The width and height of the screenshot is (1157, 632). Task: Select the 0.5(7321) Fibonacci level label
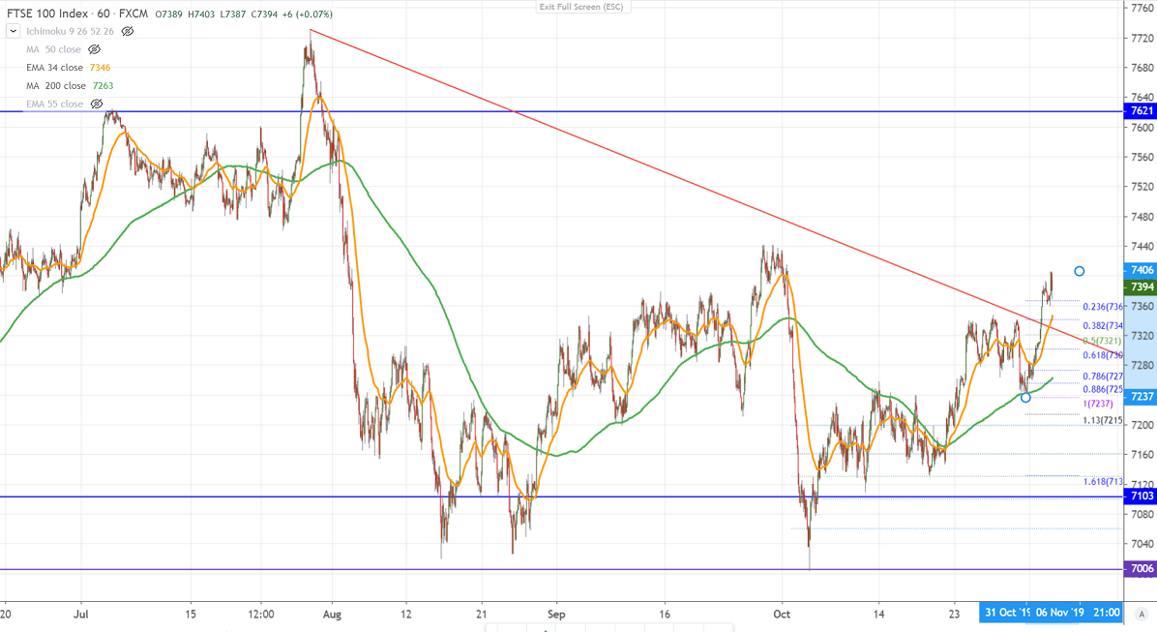[x=1103, y=341]
